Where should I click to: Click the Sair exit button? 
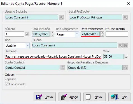(119, 97)
